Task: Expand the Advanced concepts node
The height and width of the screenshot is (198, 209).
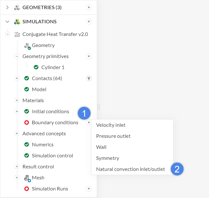Action: pos(17,134)
